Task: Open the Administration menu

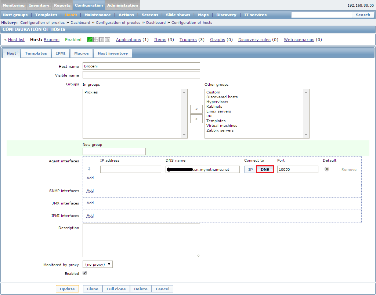Action: click(123, 5)
